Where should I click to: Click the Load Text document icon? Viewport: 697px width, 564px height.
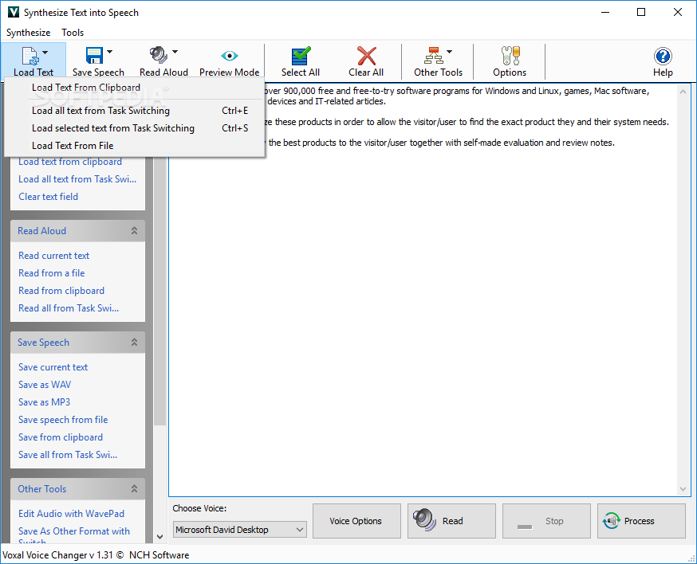(x=30, y=56)
